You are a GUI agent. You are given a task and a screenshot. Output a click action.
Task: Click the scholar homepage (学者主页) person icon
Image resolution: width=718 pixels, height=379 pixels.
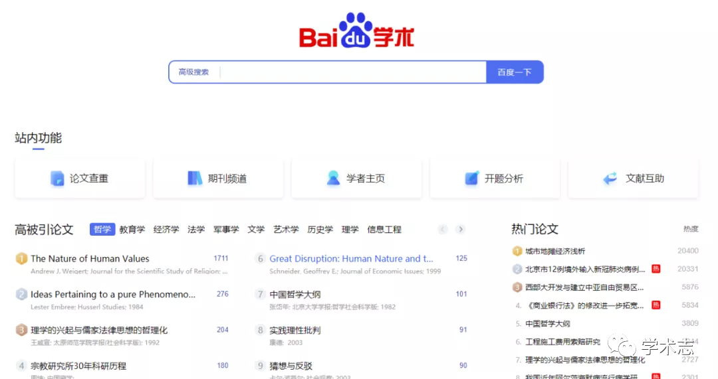[333, 179]
